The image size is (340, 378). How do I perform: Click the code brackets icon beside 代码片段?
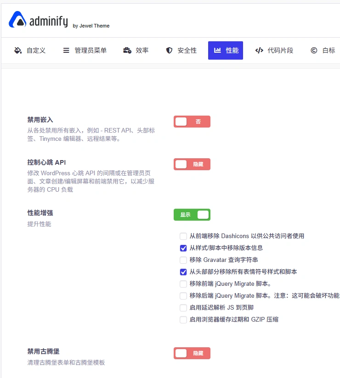tap(259, 50)
